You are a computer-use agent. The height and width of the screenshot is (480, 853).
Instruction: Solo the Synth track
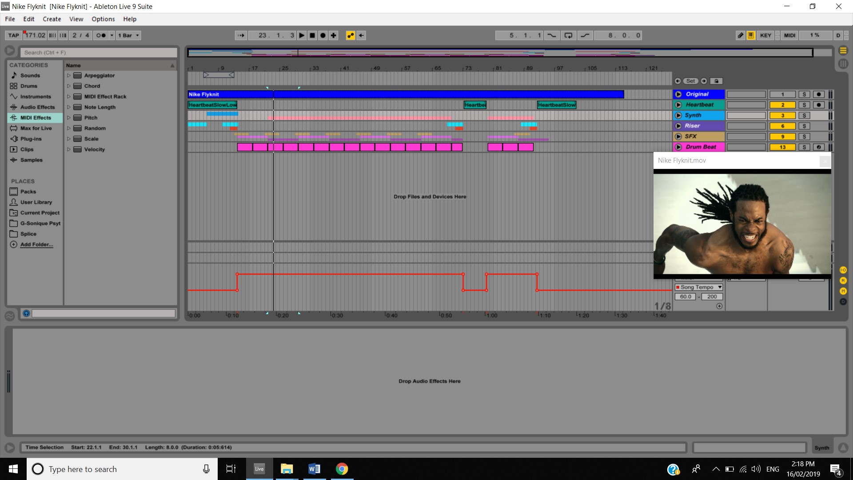804,116
